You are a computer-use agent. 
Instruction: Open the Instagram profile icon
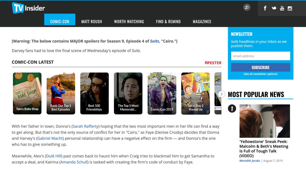click(x=290, y=8)
